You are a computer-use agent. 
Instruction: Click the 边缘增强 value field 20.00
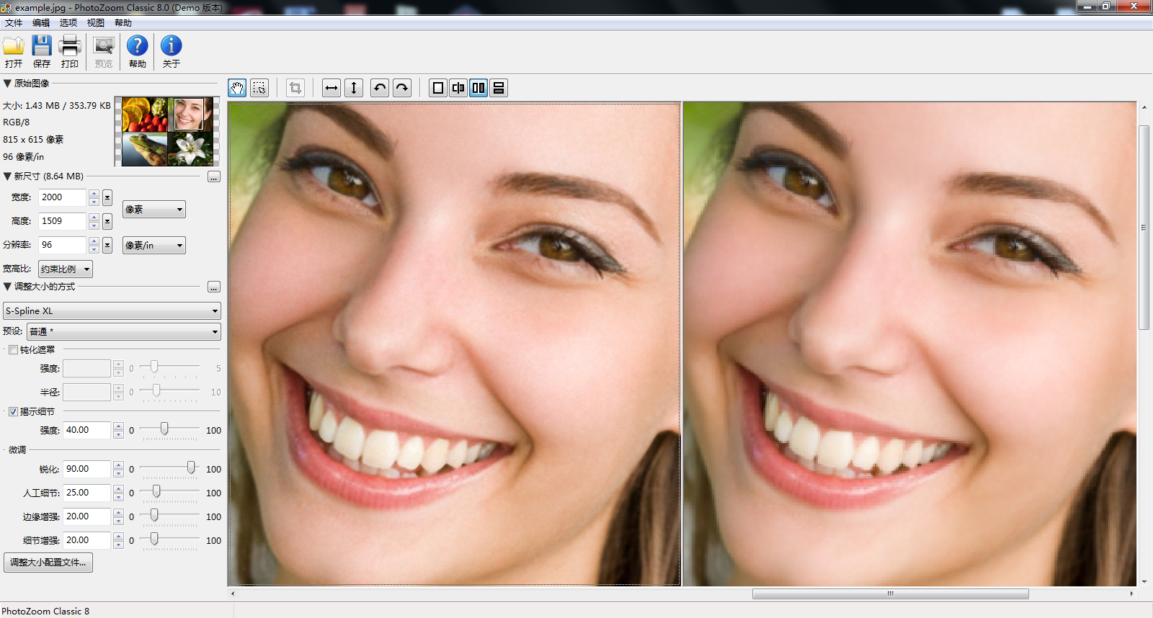point(87,516)
